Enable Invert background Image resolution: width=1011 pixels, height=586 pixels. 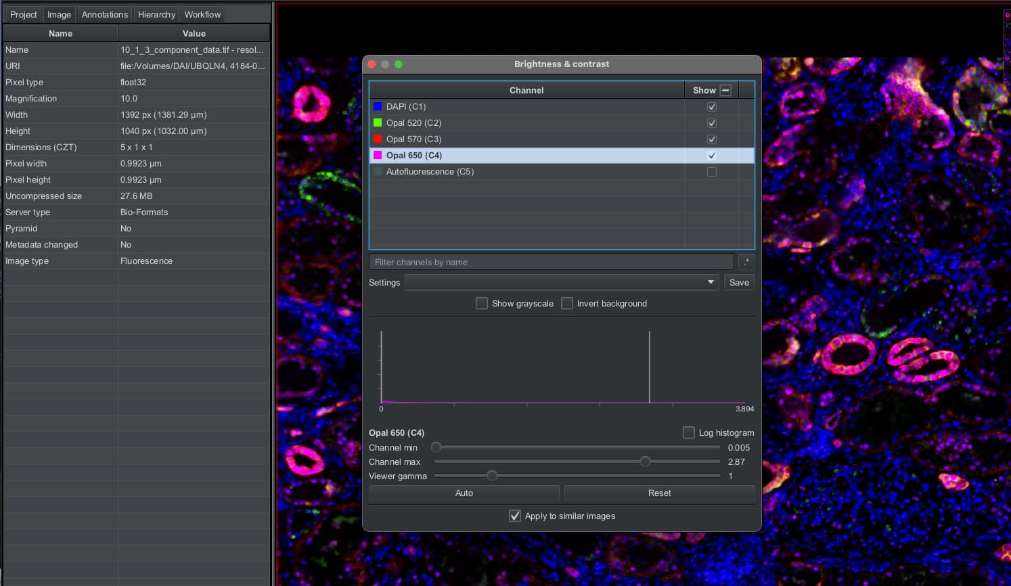point(567,303)
